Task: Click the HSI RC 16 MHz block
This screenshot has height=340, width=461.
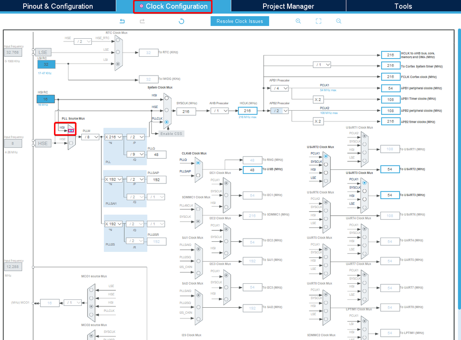Action: click(46, 99)
